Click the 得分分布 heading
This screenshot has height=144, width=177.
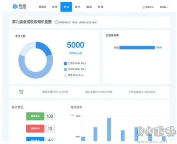pos(76,107)
